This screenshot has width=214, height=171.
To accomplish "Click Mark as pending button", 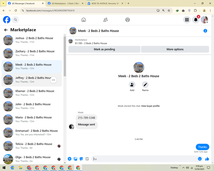I will [104, 49].
